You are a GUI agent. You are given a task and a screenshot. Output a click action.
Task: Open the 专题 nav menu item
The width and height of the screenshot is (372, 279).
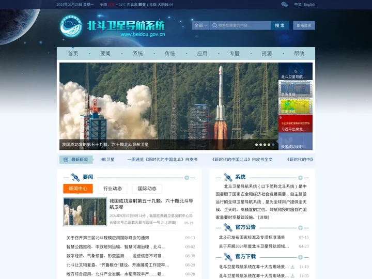click(235, 54)
